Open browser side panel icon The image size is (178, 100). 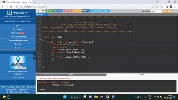pyautogui.click(x=167, y=7)
